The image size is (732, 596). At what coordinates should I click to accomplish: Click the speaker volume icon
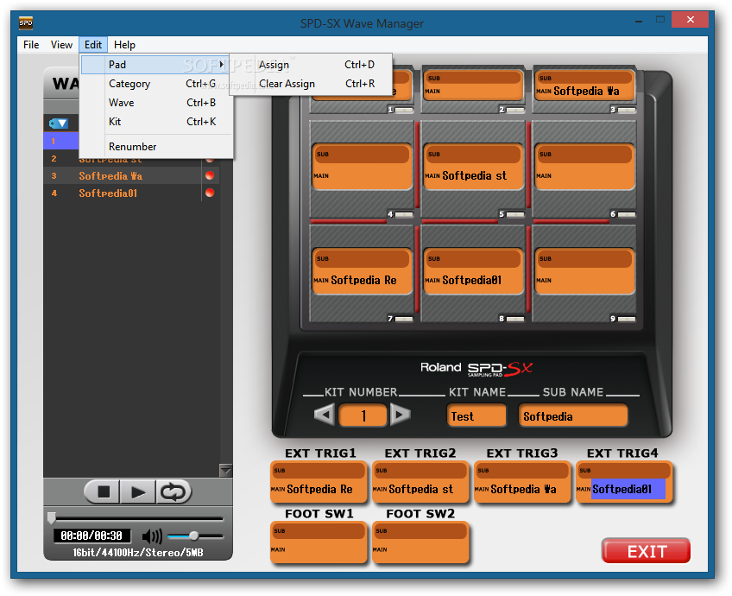[x=152, y=536]
